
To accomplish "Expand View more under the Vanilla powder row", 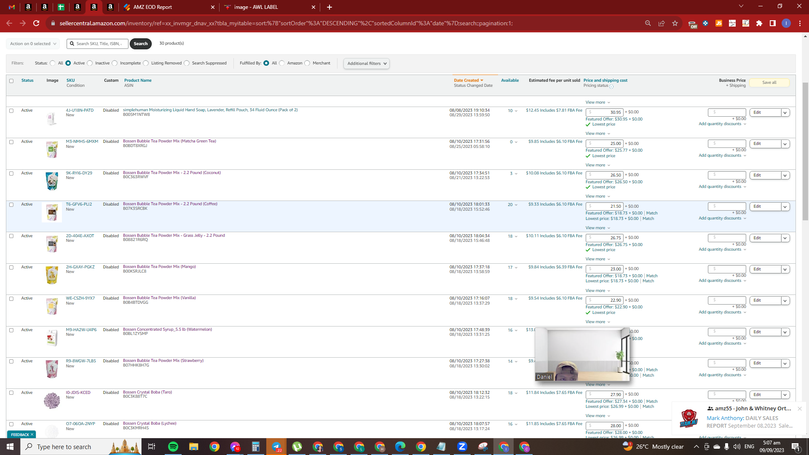I will pyautogui.click(x=598, y=322).
